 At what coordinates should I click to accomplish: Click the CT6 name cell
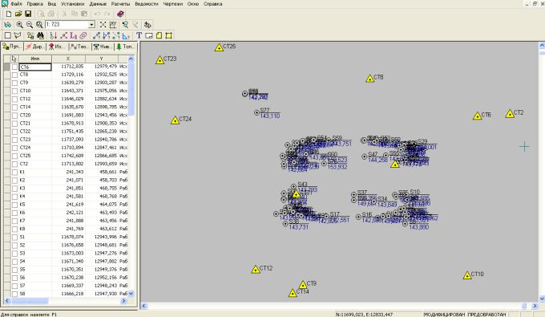pyautogui.click(x=35, y=67)
